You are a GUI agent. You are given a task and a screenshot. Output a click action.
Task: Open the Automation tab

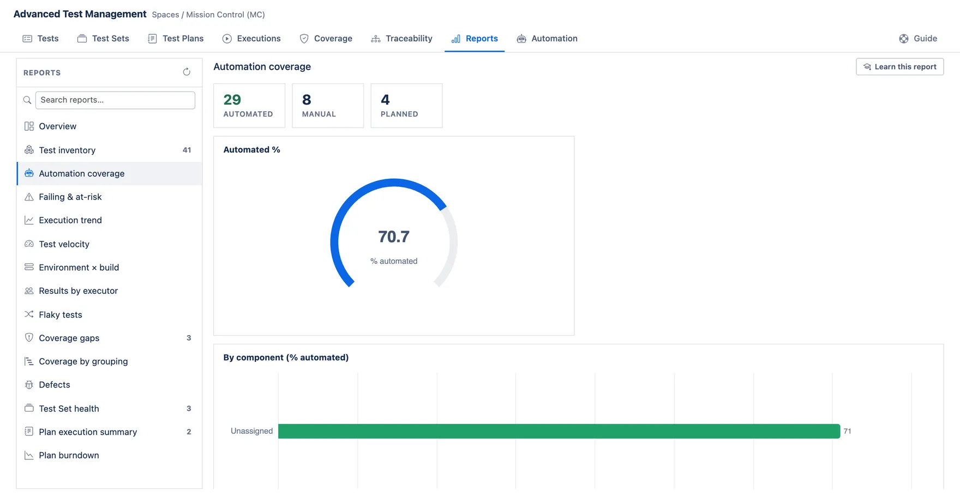547,39
